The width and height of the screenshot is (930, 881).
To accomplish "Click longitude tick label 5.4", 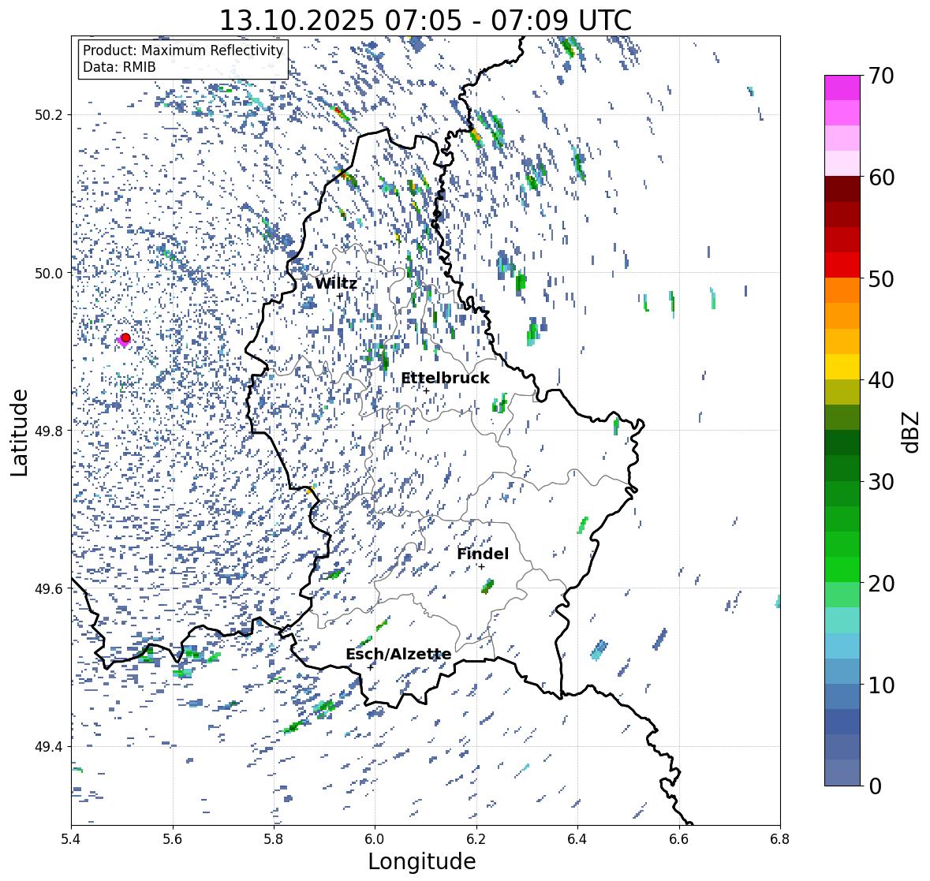I will [71, 838].
